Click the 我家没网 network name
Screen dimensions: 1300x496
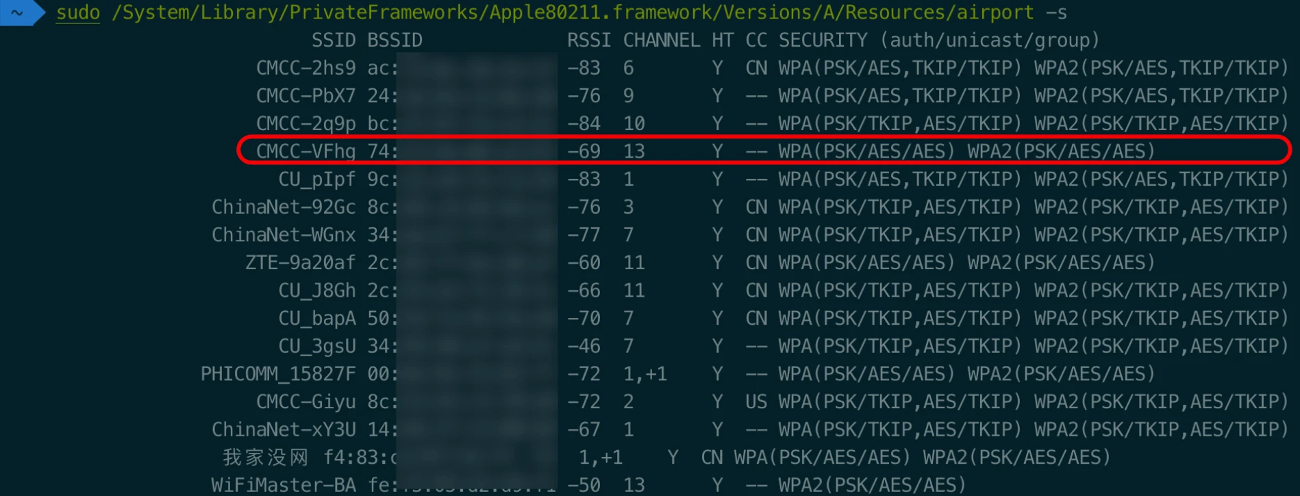point(266,457)
